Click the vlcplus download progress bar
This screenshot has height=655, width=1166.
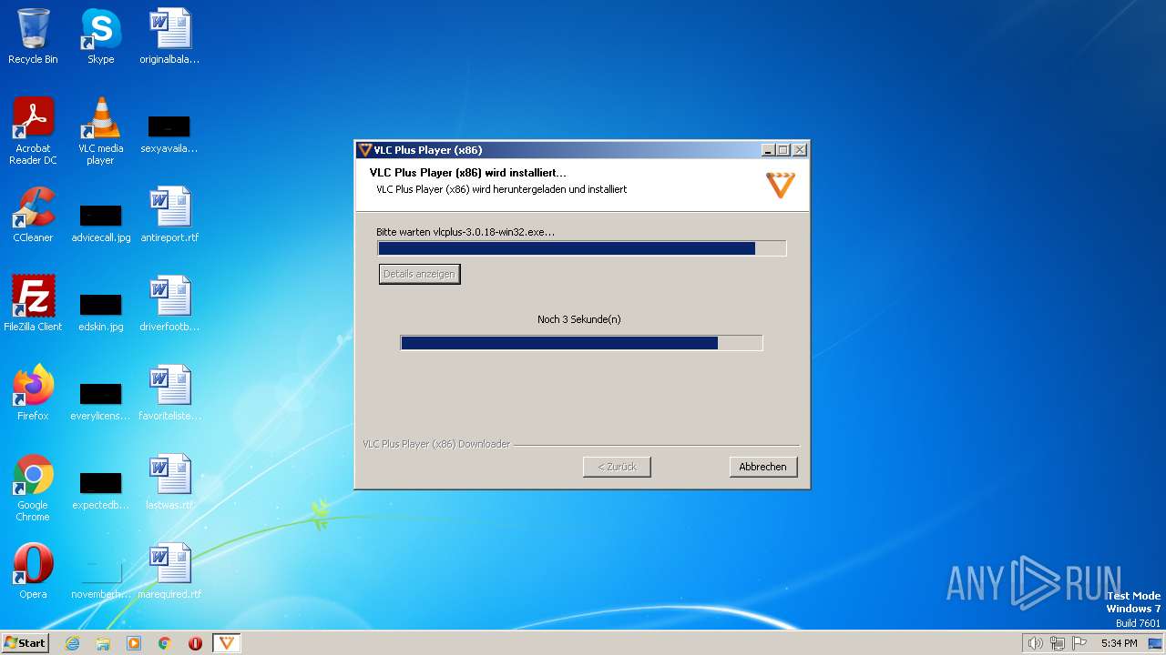coord(581,248)
